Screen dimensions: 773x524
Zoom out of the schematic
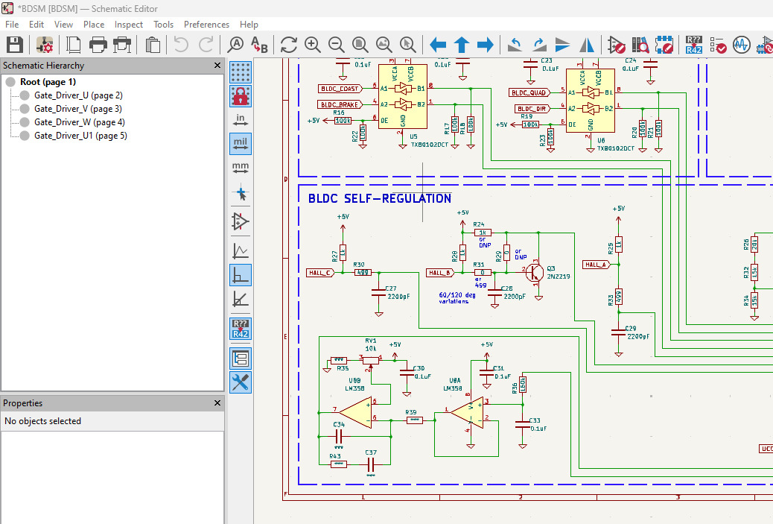(x=336, y=45)
